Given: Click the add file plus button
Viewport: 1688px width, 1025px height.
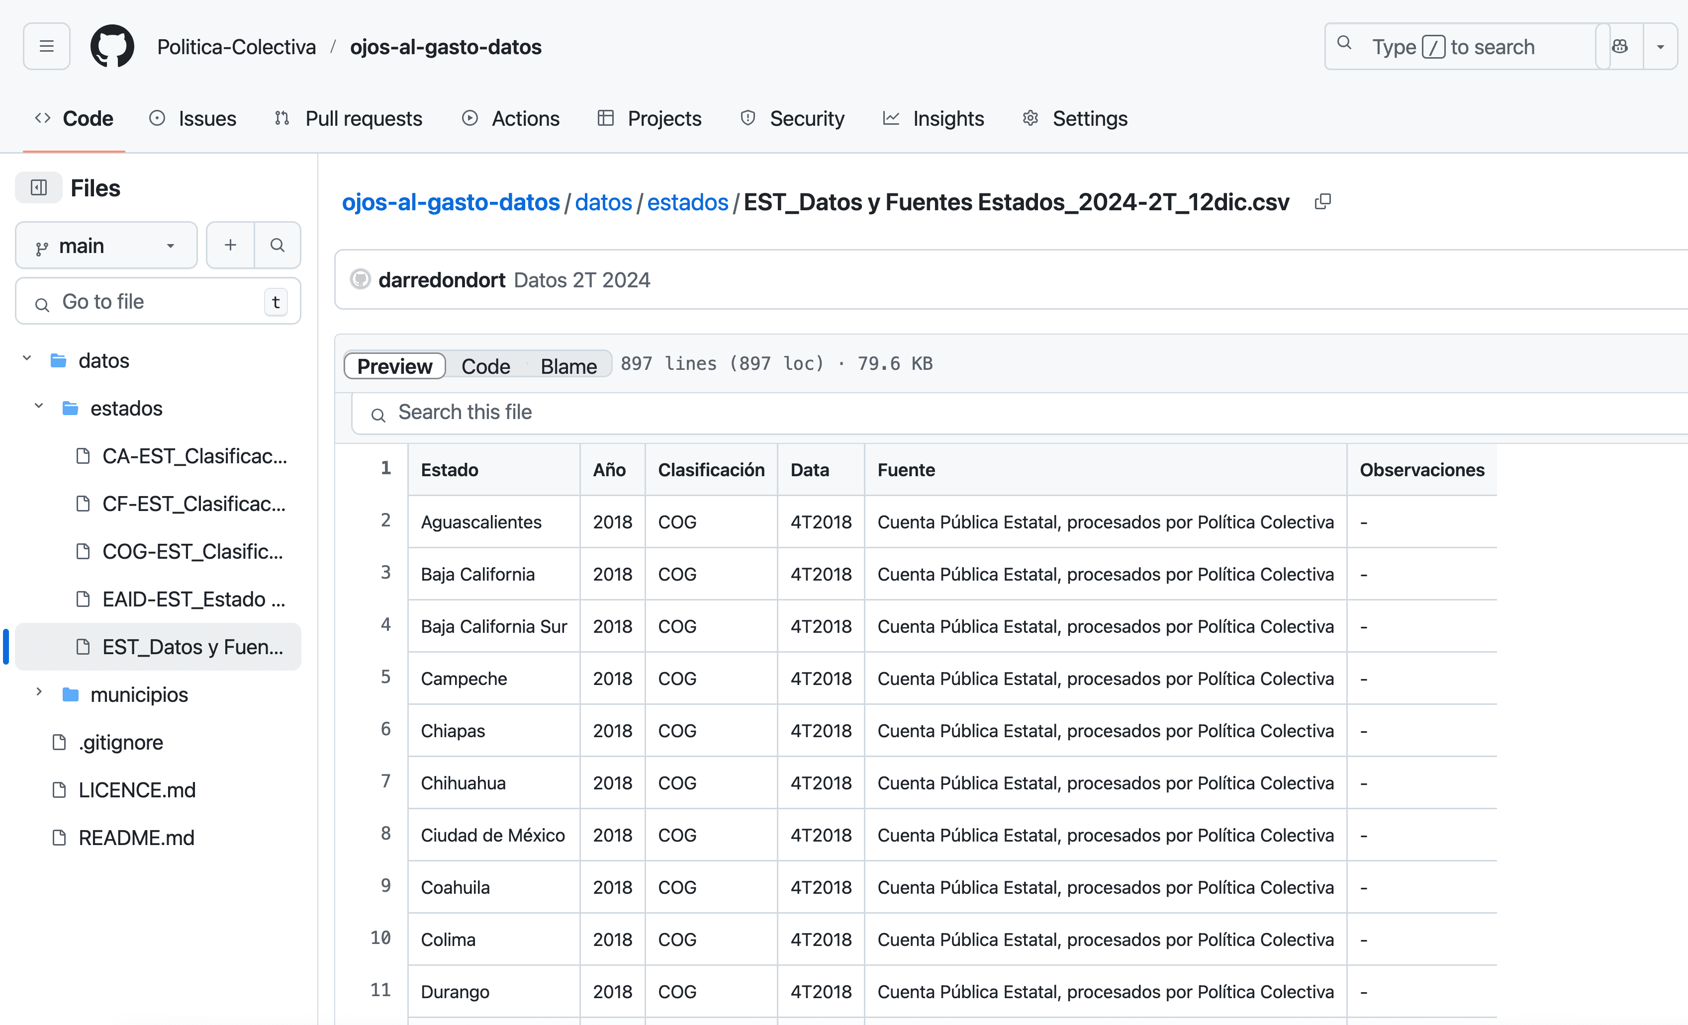Looking at the screenshot, I should pyautogui.click(x=230, y=245).
